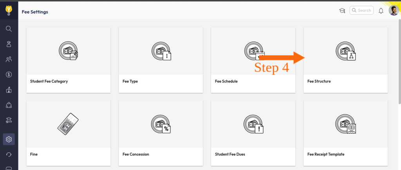Open the Student Fee Category card
This screenshot has height=170, width=401.
click(x=68, y=60)
